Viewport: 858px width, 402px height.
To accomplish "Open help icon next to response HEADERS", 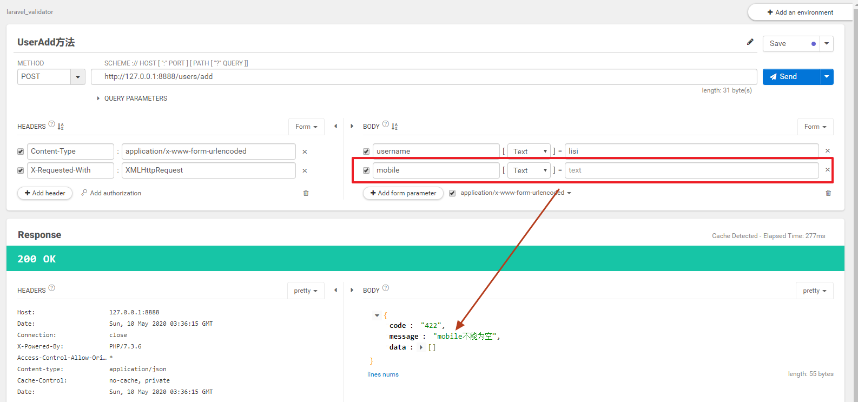I will [52, 288].
